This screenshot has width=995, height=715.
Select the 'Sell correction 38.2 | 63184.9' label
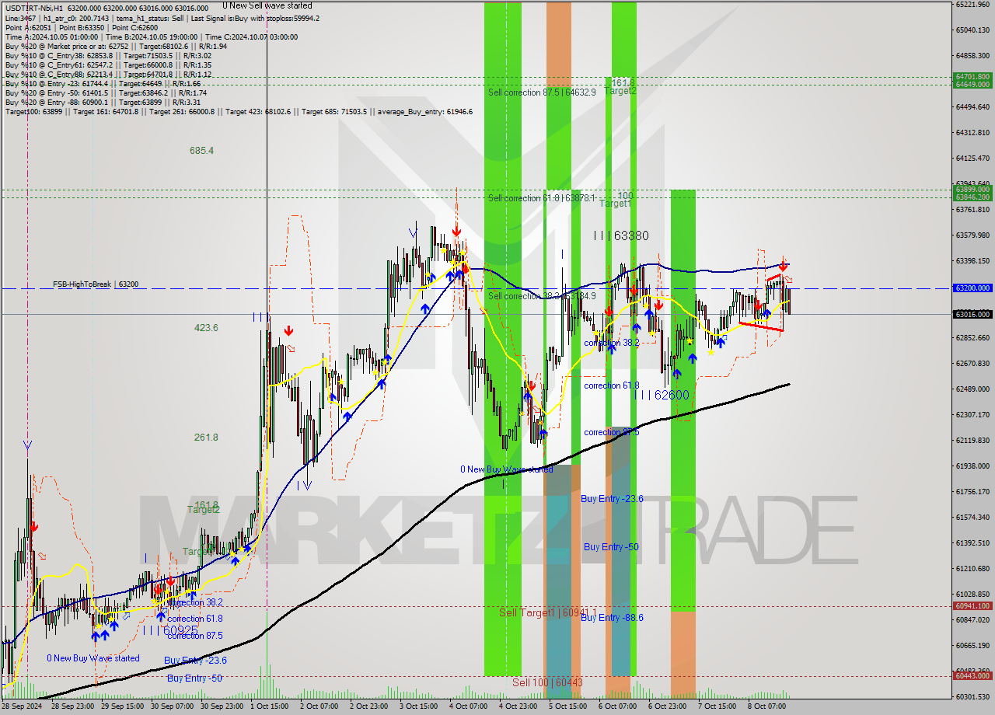(x=542, y=296)
